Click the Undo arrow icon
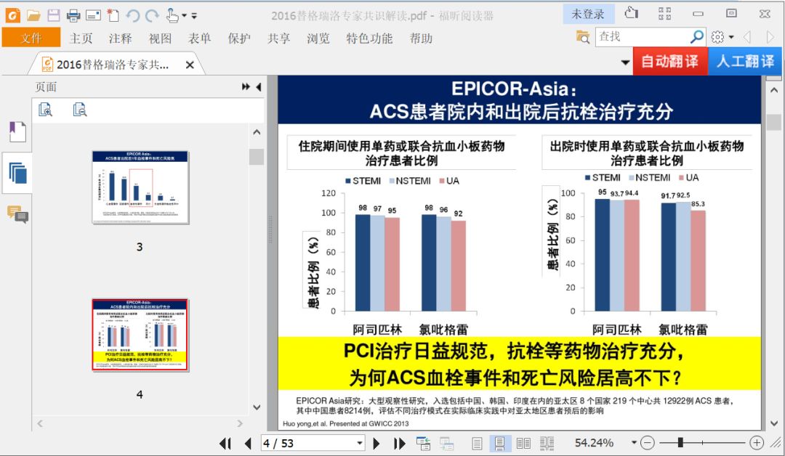The width and height of the screenshot is (785, 456). point(133,15)
